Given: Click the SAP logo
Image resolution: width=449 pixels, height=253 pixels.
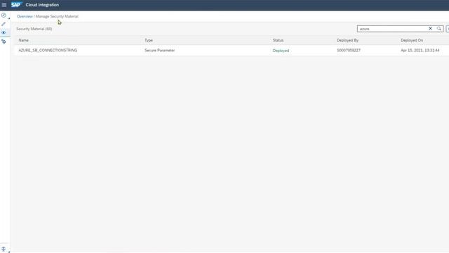Looking at the screenshot, I should 16,5.
